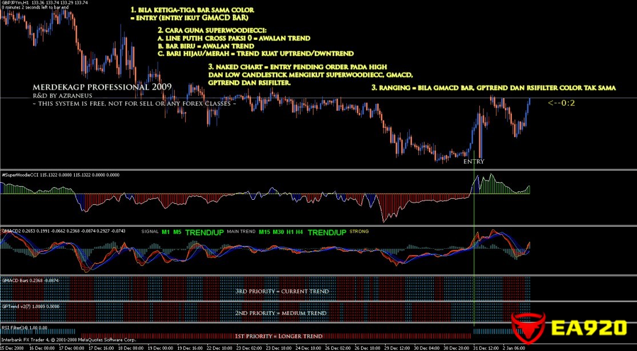The width and height of the screenshot is (637, 351).
Task: Click the GMACD2 indicator label
Action: 11,231
